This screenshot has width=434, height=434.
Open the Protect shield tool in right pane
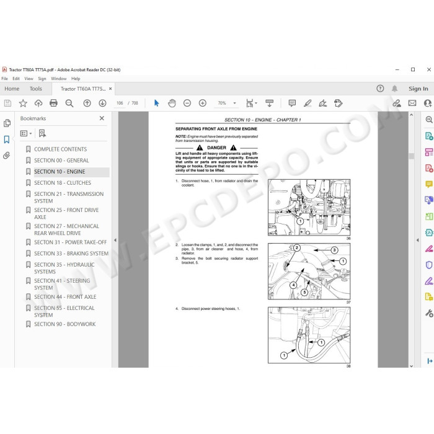(429, 265)
